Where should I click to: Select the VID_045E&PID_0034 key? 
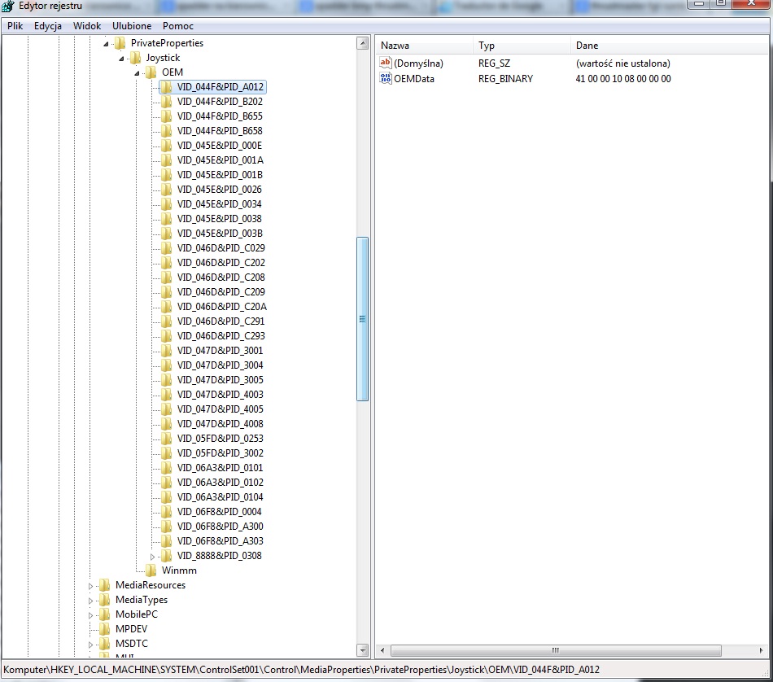point(220,204)
